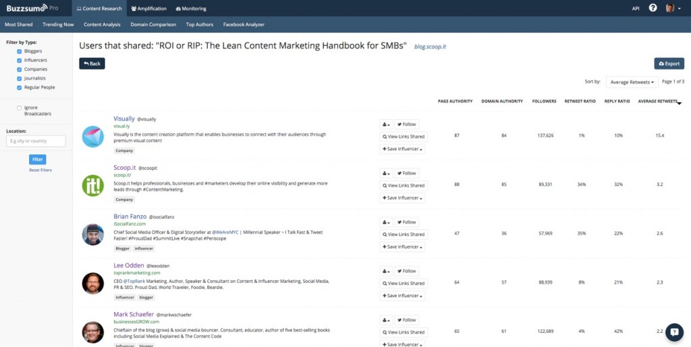
Task: Click the Back button
Action: pos(92,64)
